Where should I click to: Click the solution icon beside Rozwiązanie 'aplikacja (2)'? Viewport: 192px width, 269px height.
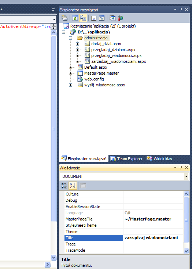[x=66, y=26]
